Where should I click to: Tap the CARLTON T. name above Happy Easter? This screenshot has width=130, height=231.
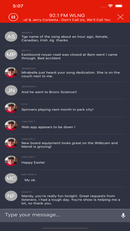click(29, 157)
